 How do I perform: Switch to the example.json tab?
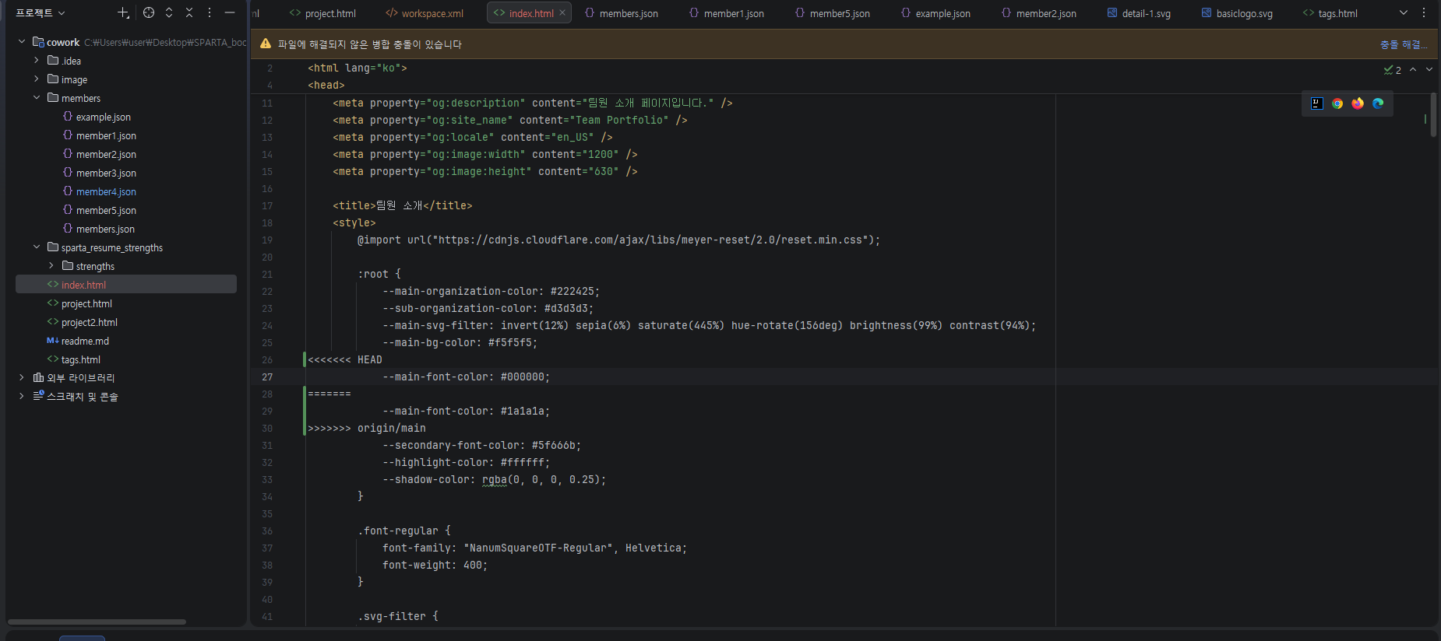(936, 13)
